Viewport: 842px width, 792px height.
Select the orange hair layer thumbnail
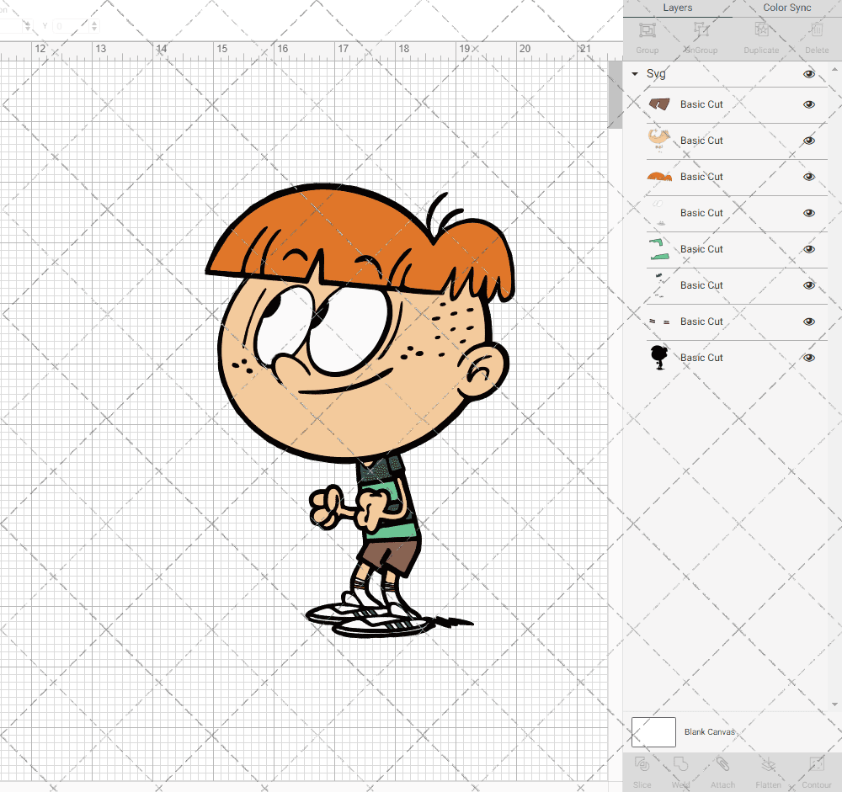[659, 177]
